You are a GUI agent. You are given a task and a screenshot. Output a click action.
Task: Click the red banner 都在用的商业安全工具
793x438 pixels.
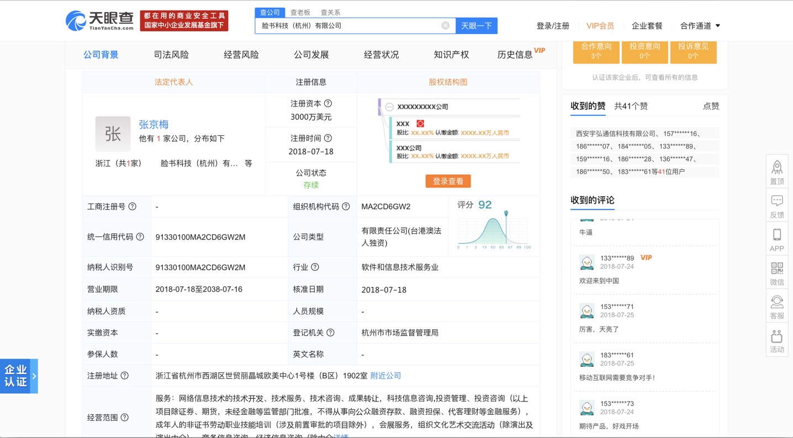(184, 21)
